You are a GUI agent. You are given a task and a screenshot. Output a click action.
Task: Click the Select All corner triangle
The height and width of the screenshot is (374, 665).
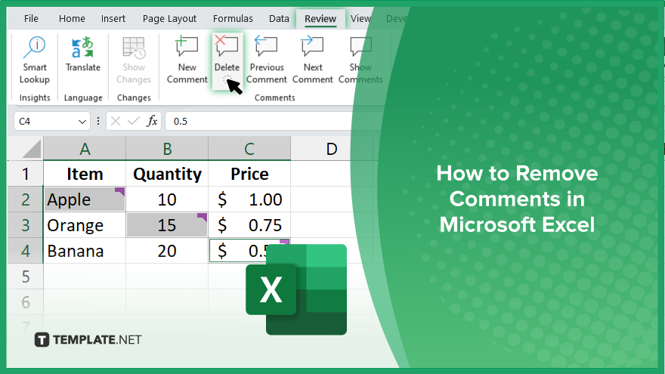tap(32, 149)
